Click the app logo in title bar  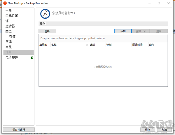point(5,3)
